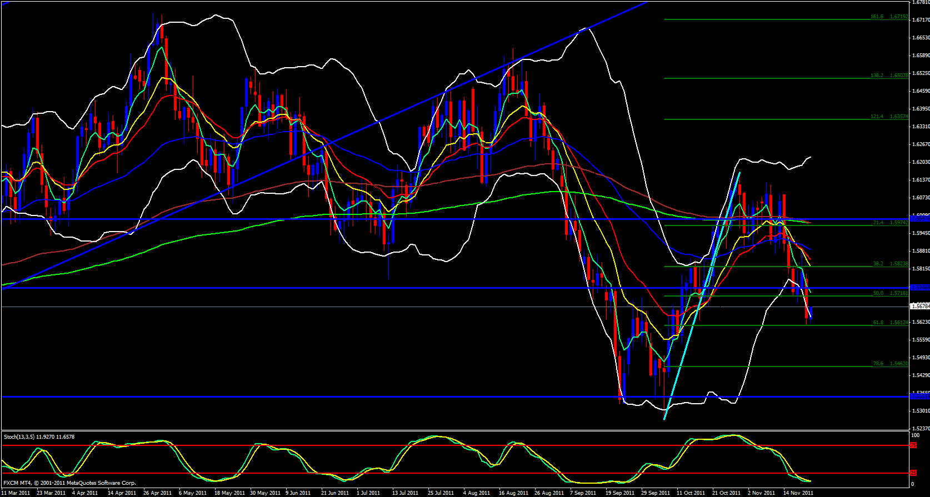
Task: Select the red 25 stochastic level tag
Action: click(913, 473)
